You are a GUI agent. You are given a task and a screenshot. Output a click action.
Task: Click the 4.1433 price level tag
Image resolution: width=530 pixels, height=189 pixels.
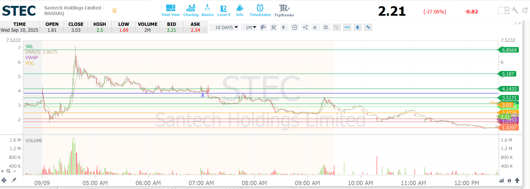coord(509,89)
